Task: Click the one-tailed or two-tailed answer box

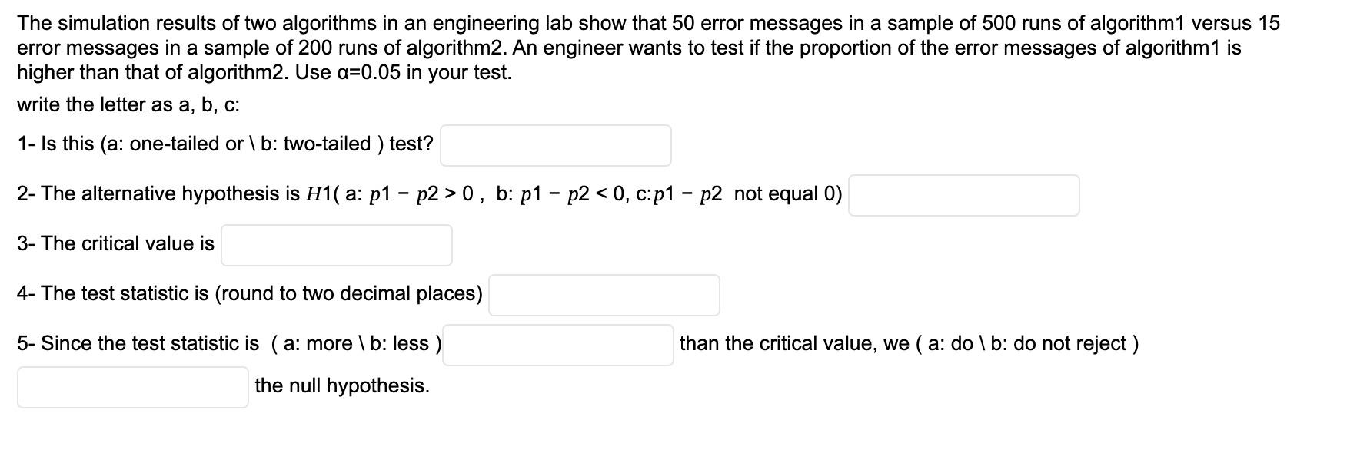Action: pyautogui.click(x=556, y=145)
